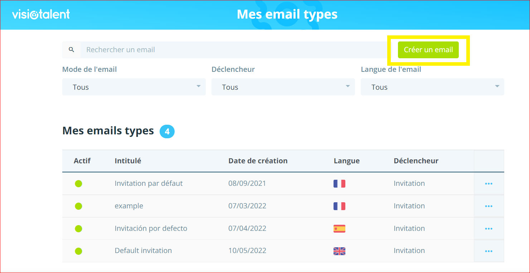This screenshot has width=530, height=273.
Task: Click the Visiotalent logo
Action: coord(41,14)
